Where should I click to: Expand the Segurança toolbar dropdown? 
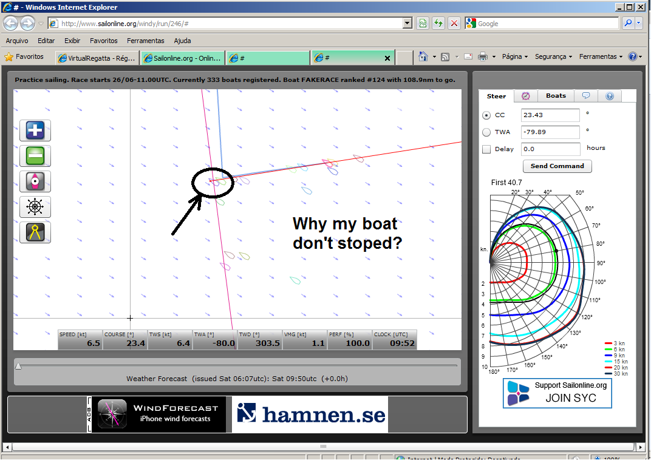point(553,56)
